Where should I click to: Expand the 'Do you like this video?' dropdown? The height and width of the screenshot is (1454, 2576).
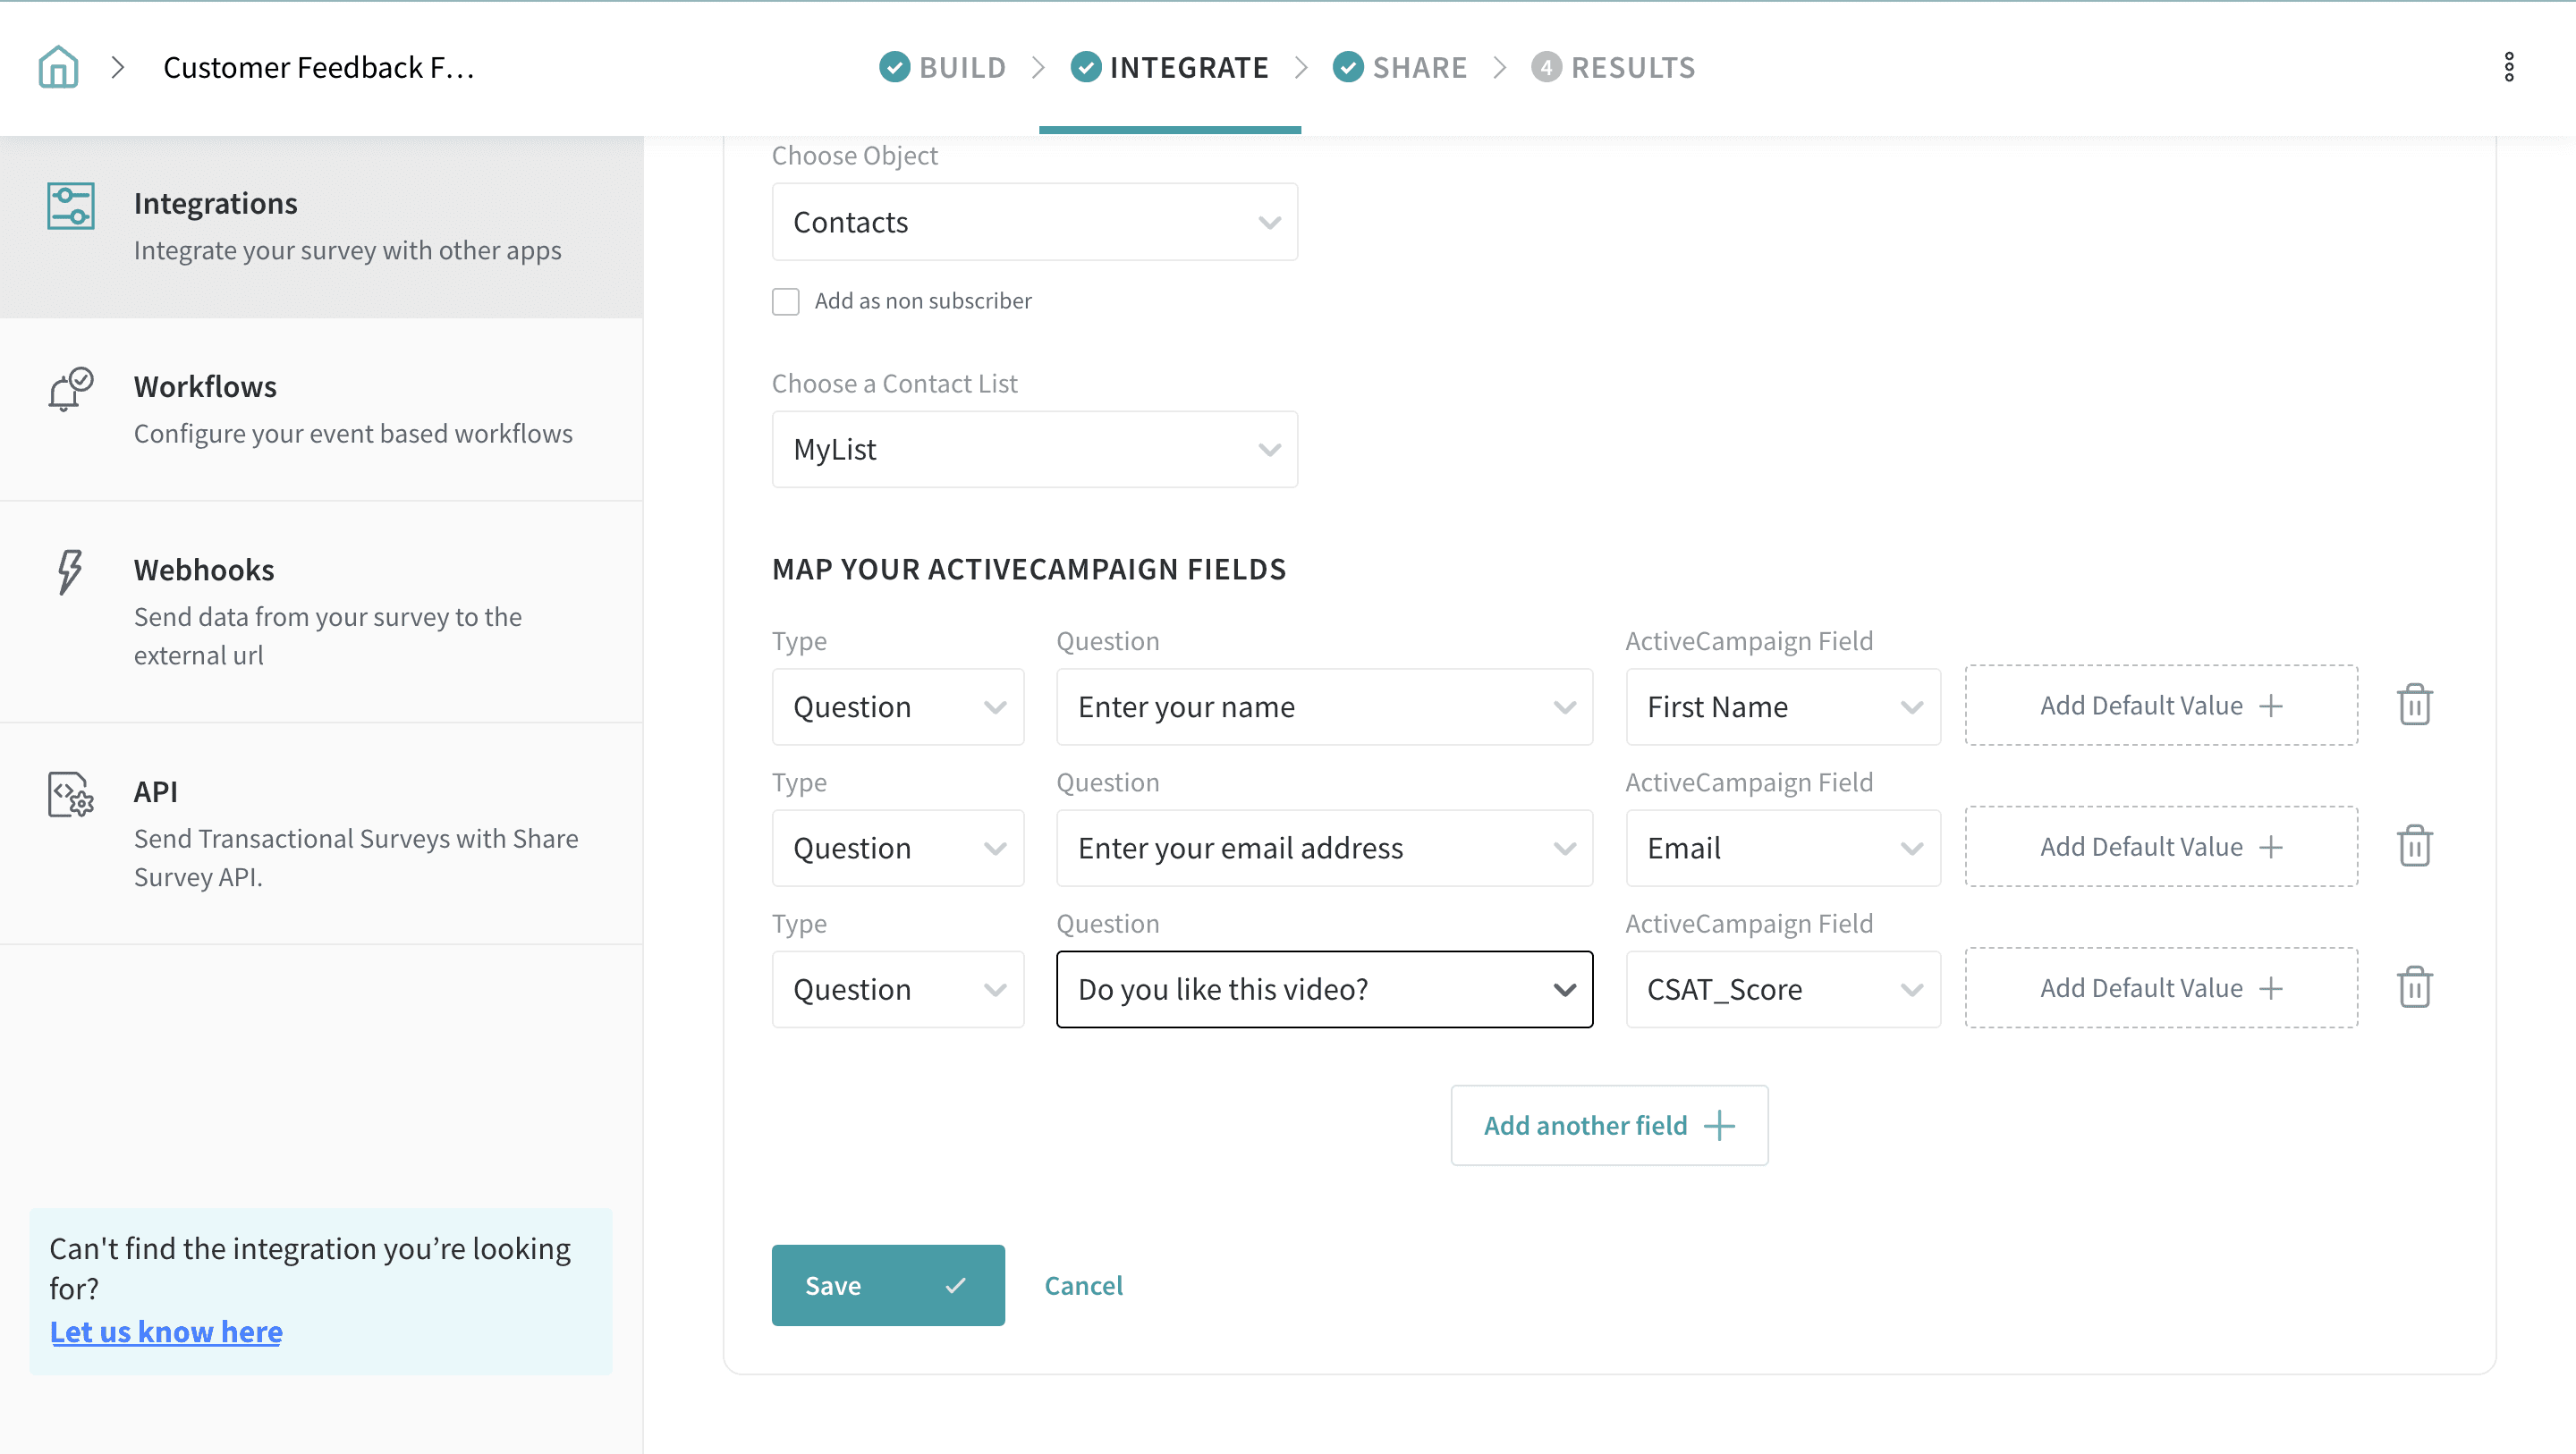1323,989
